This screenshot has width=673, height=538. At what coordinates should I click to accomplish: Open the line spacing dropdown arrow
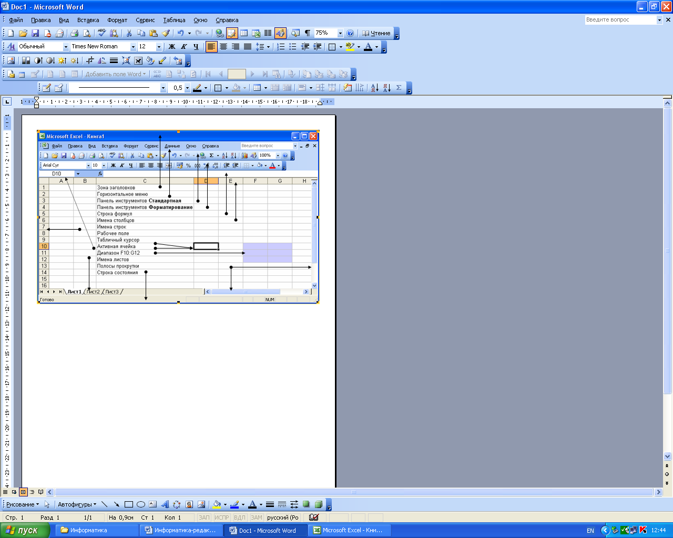pos(268,47)
